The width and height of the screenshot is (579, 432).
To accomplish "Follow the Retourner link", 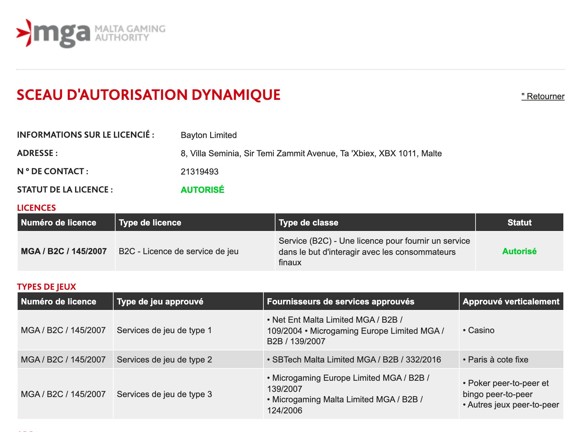I will (543, 96).
